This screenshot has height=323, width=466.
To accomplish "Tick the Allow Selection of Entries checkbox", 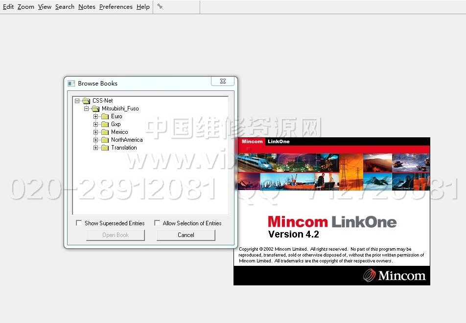I will [x=157, y=223].
